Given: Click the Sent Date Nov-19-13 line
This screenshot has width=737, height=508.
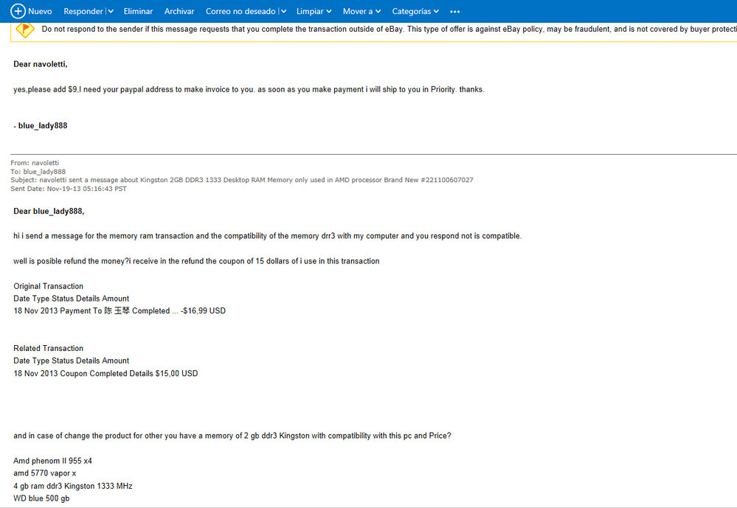Looking at the screenshot, I should (69, 189).
